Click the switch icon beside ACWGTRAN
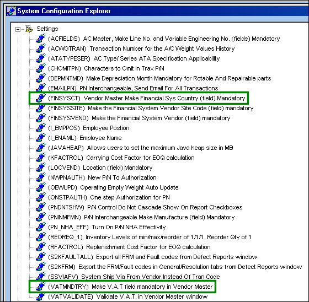Viewport: 309px width, 302px height. pyautogui.click(x=41, y=48)
